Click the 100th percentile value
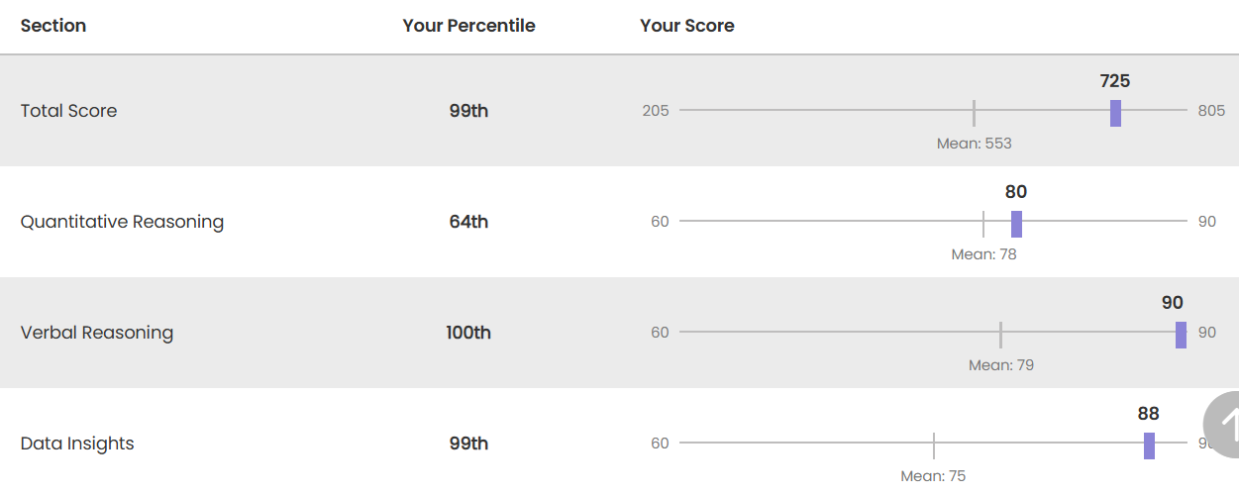The width and height of the screenshot is (1239, 494). 468,333
